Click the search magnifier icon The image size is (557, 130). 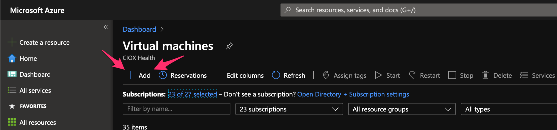click(x=288, y=10)
